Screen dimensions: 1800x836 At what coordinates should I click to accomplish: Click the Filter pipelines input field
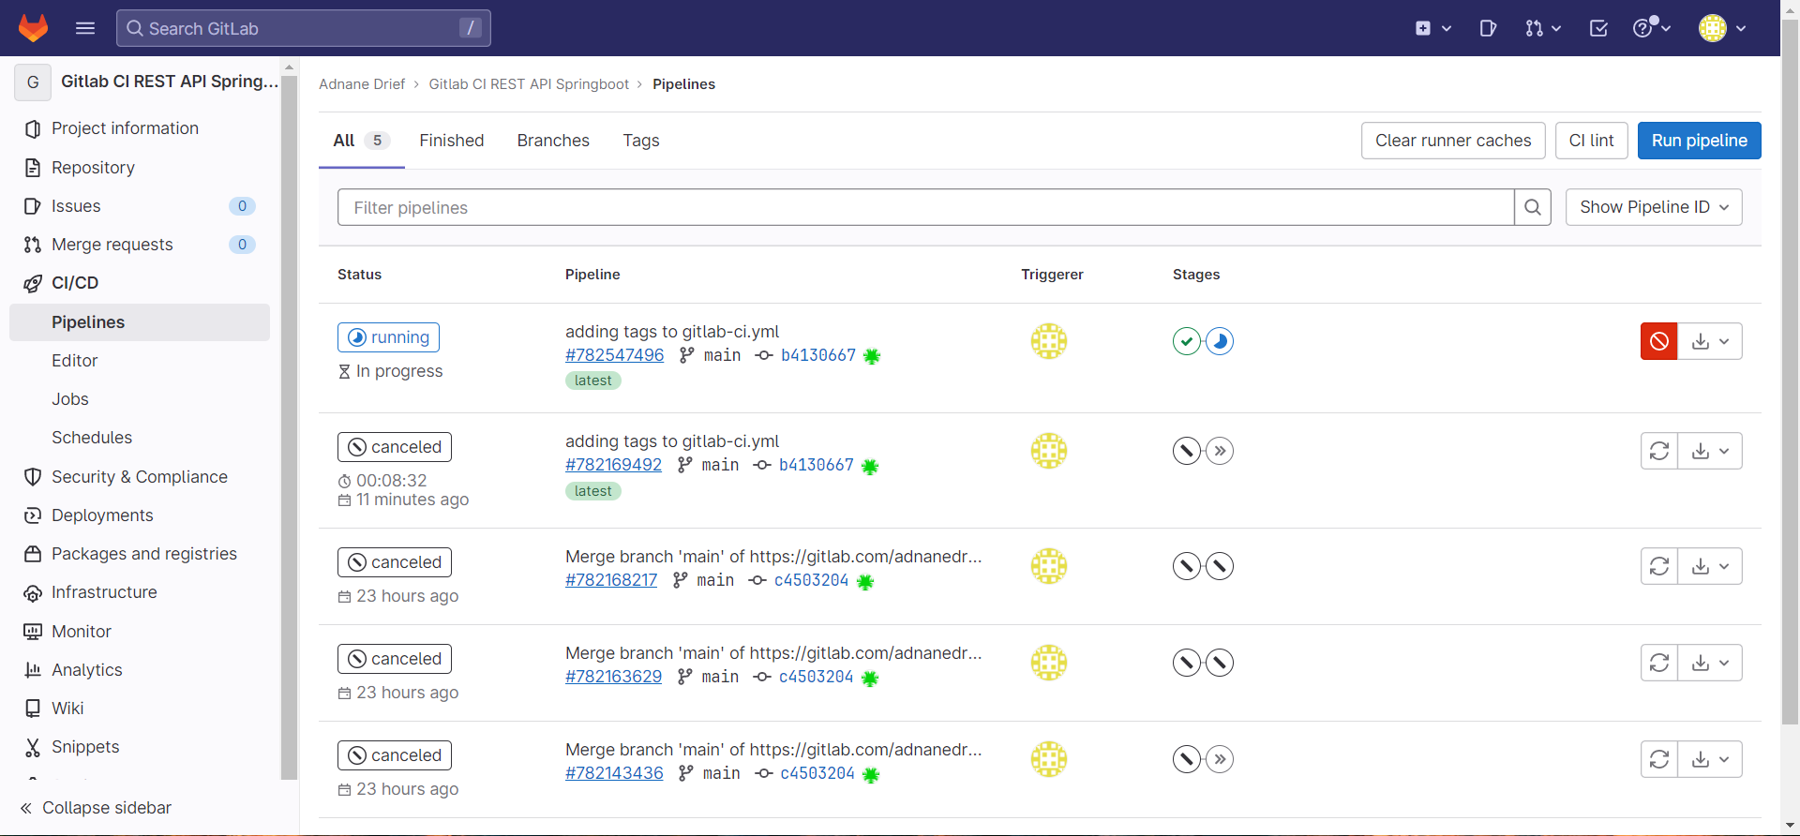[925, 207]
